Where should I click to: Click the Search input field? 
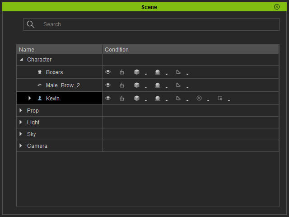pyautogui.click(x=151, y=24)
